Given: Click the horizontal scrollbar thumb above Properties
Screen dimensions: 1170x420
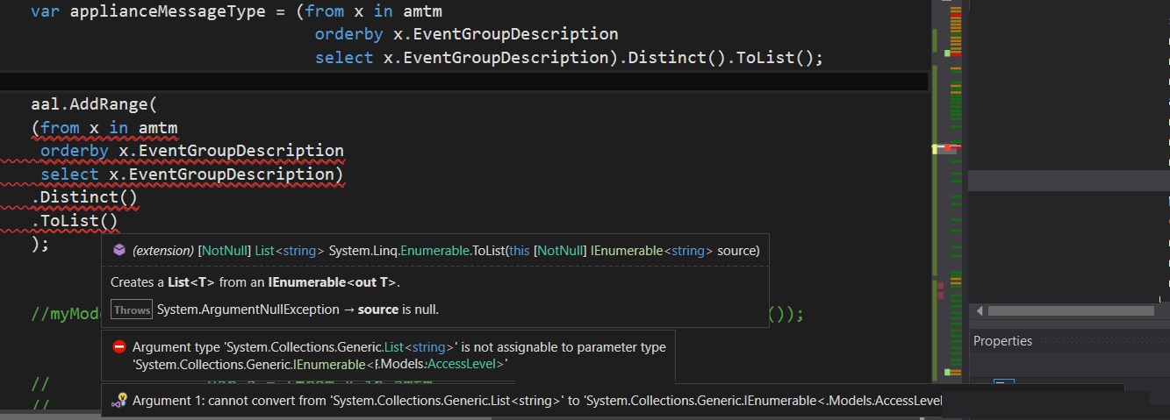Looking at the screenshot, I should tap(1071, 311).
